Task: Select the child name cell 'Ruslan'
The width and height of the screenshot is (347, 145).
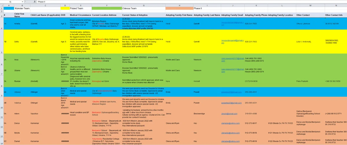Action: (x=22, y=81)
